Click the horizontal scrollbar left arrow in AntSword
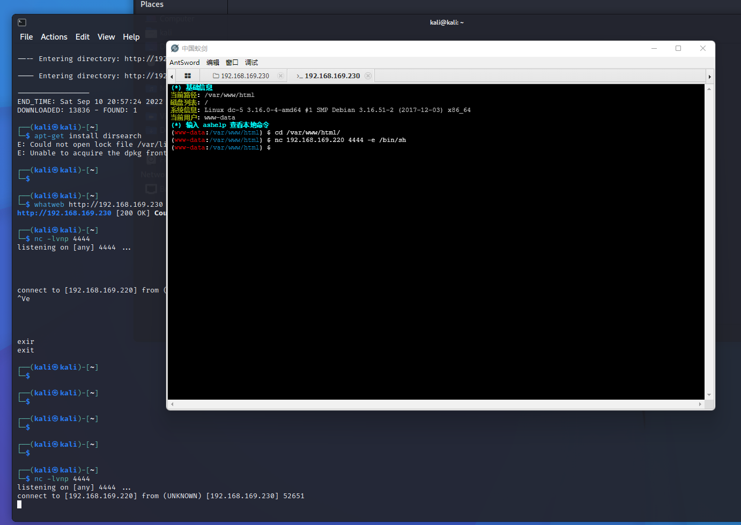741x525 pixels. pyautogui.click(x=172, y=404)
